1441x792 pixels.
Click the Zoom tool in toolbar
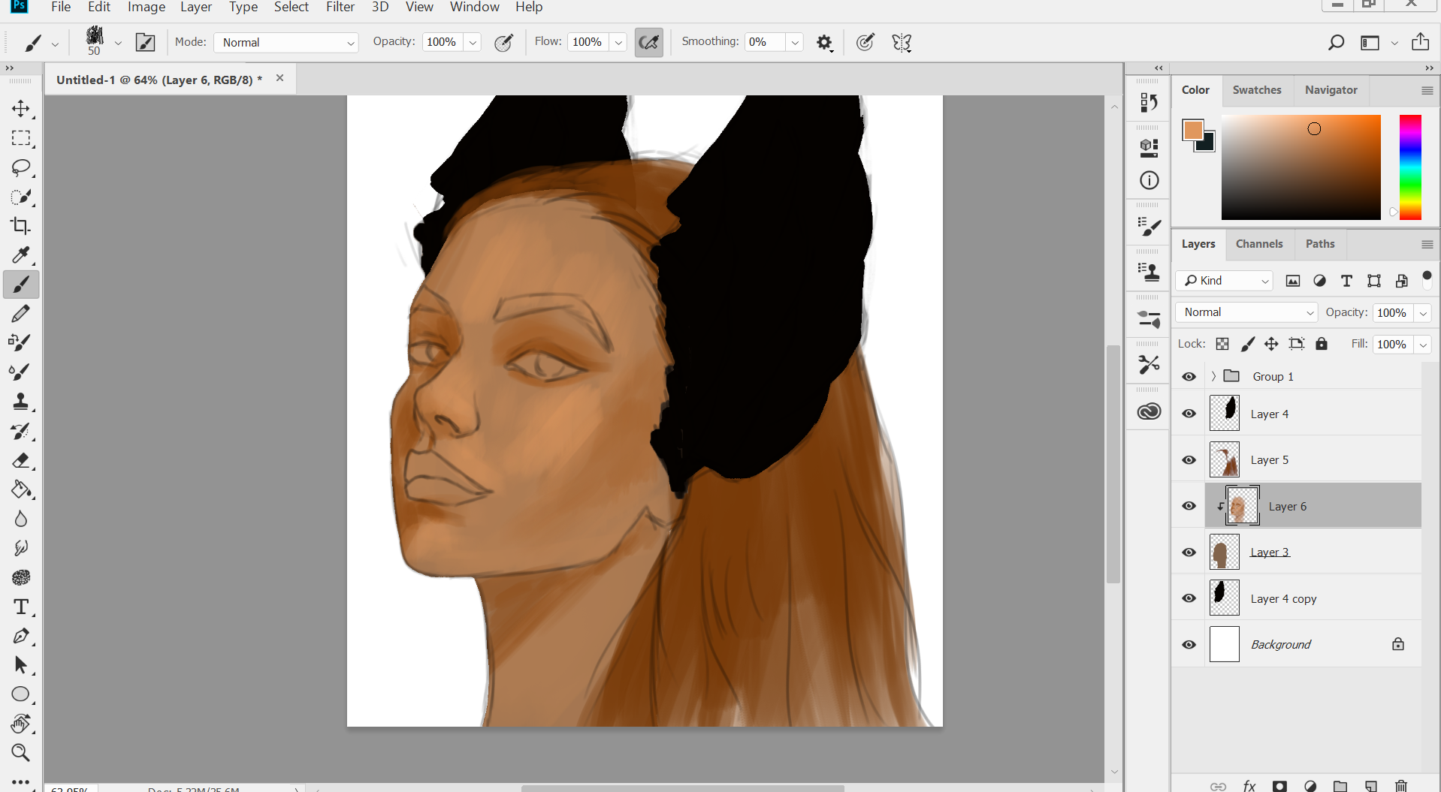20,752
